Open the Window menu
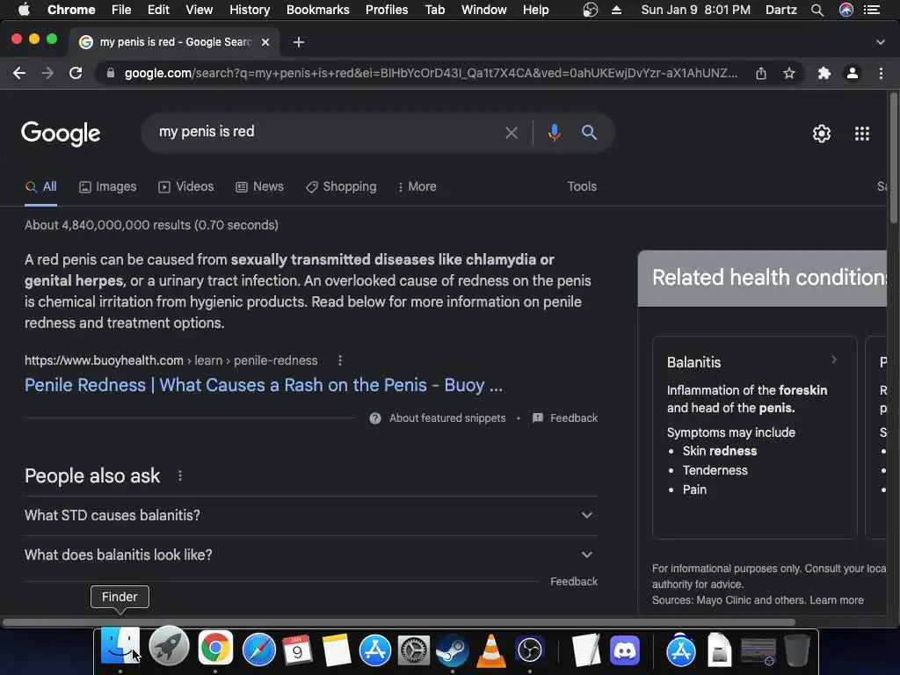The image size is (900, 675). point(484,10)
